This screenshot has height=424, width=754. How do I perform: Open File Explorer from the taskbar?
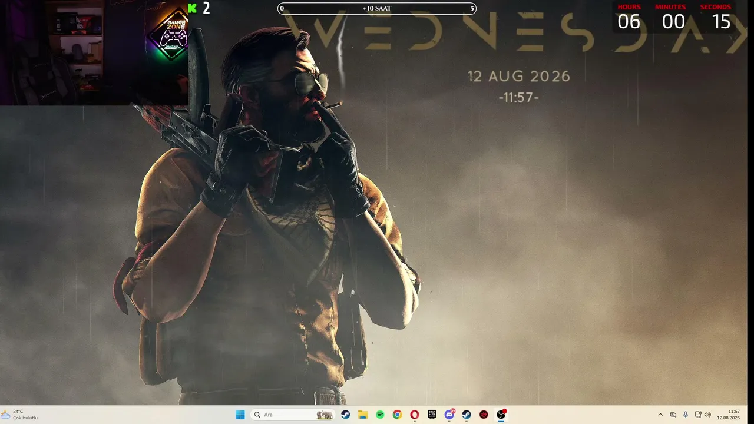coord(363,415)
